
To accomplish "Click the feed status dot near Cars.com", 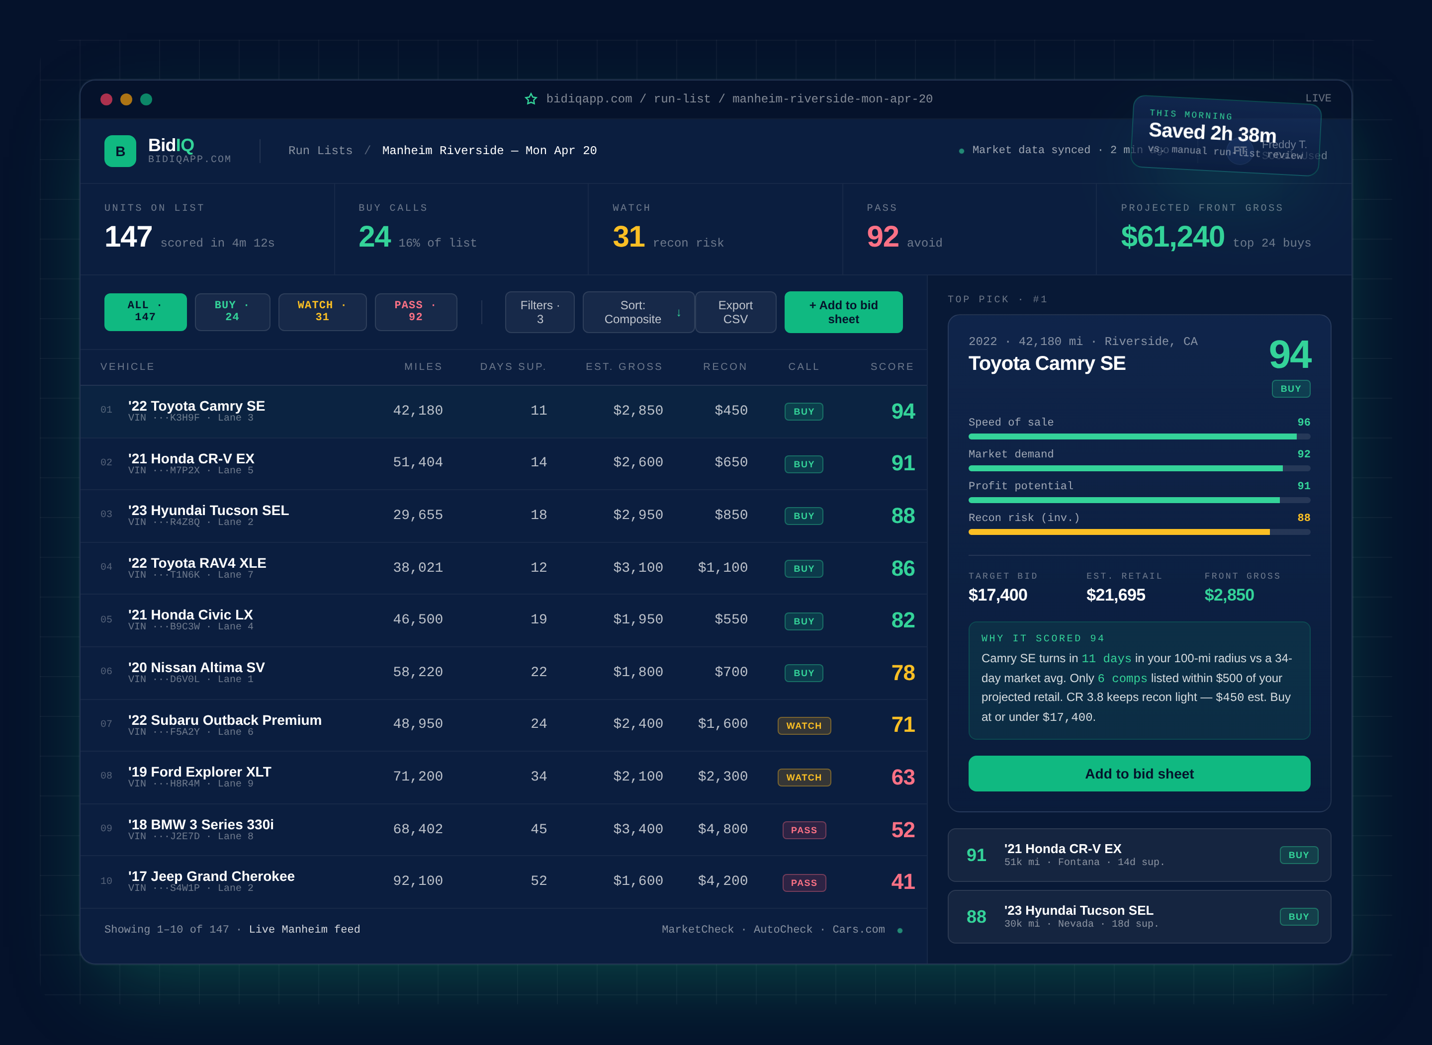I will (899, 930).
